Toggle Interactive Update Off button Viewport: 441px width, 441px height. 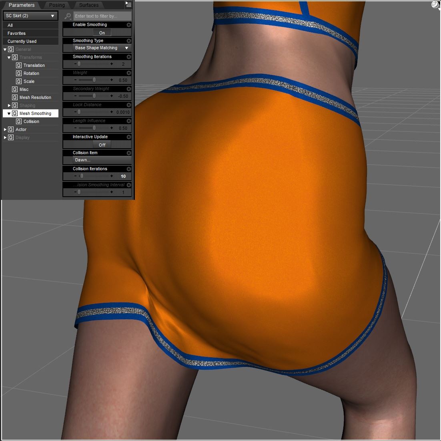pos(102,145)
